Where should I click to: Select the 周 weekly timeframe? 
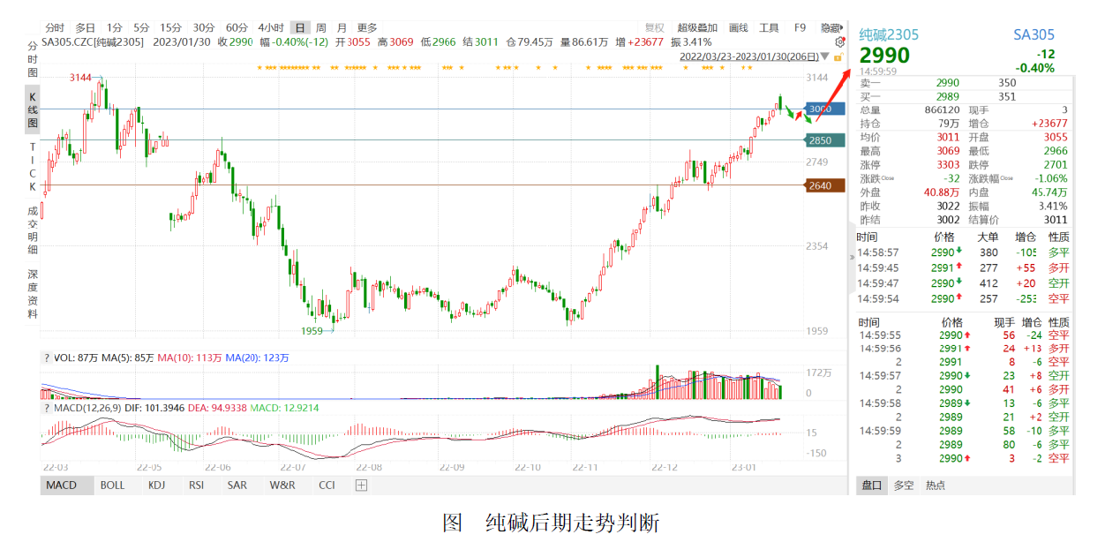[x=321, y=27]
